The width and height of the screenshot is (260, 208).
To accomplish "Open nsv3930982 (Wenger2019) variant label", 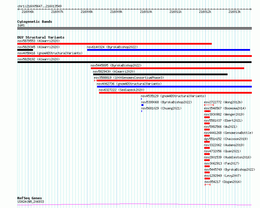I will (224, 114).
